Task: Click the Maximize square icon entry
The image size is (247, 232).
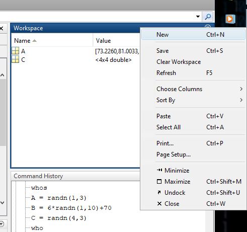Action: 193,182
